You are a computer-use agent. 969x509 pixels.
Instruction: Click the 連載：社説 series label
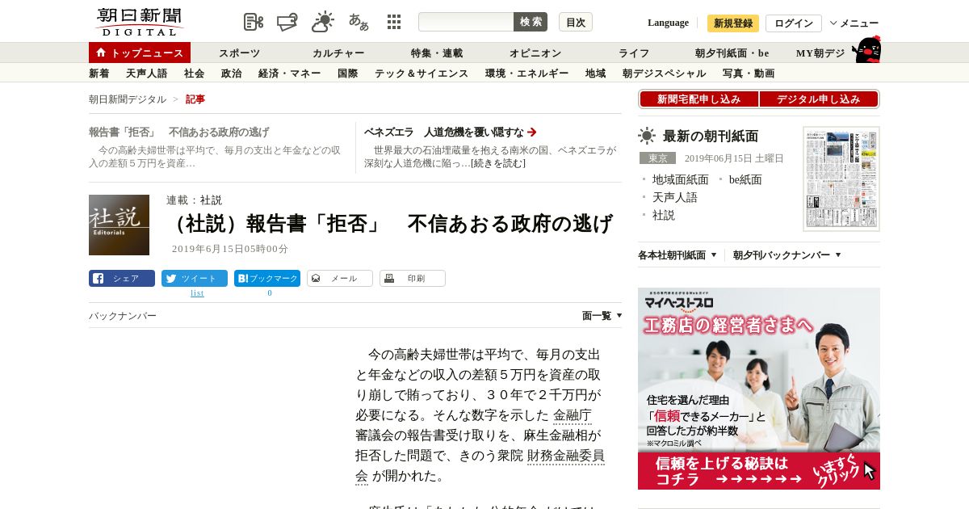point(194,200)
